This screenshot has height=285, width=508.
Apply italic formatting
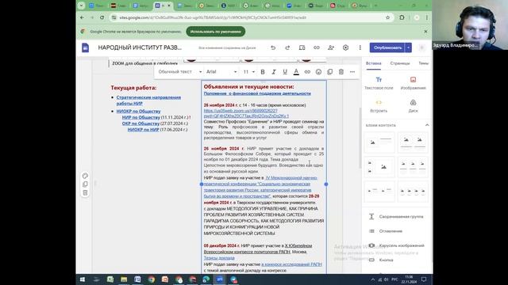(274, 72)
